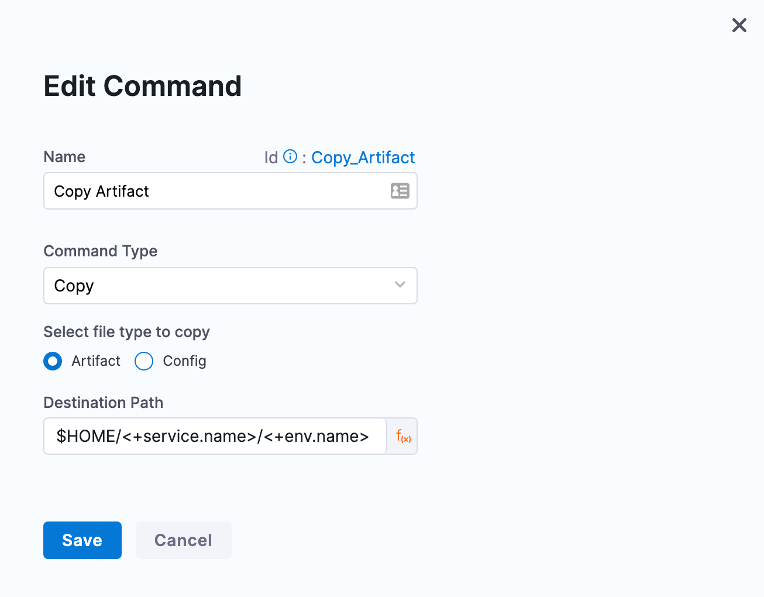Click the Destination Path label
The width and height of the screenshot is (764, 597).
[x=104, y=403]
